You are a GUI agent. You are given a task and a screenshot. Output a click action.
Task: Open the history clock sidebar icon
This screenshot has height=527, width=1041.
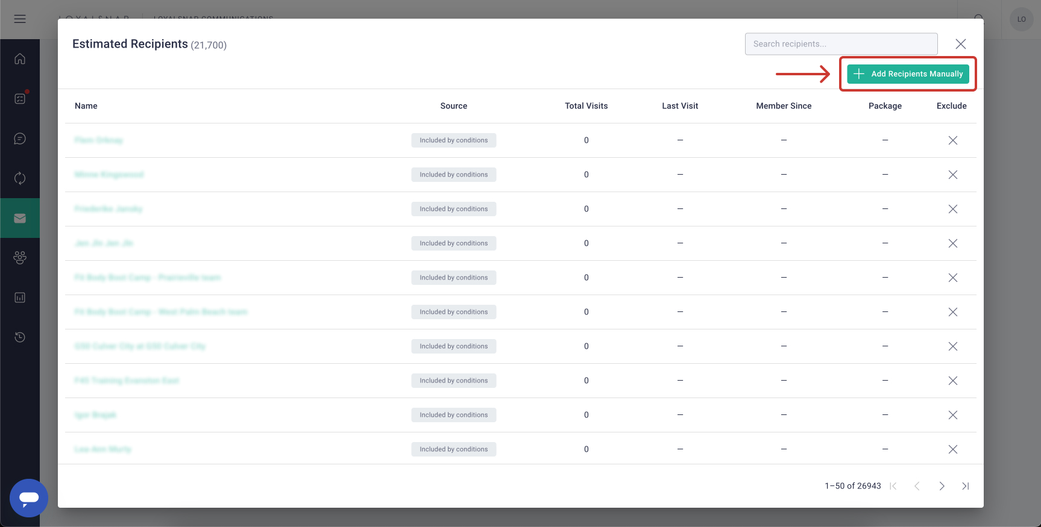pos(20,337)
